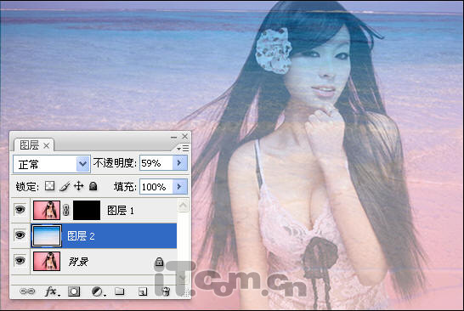Select the black layer mask thumbnail

pos(87,210)
